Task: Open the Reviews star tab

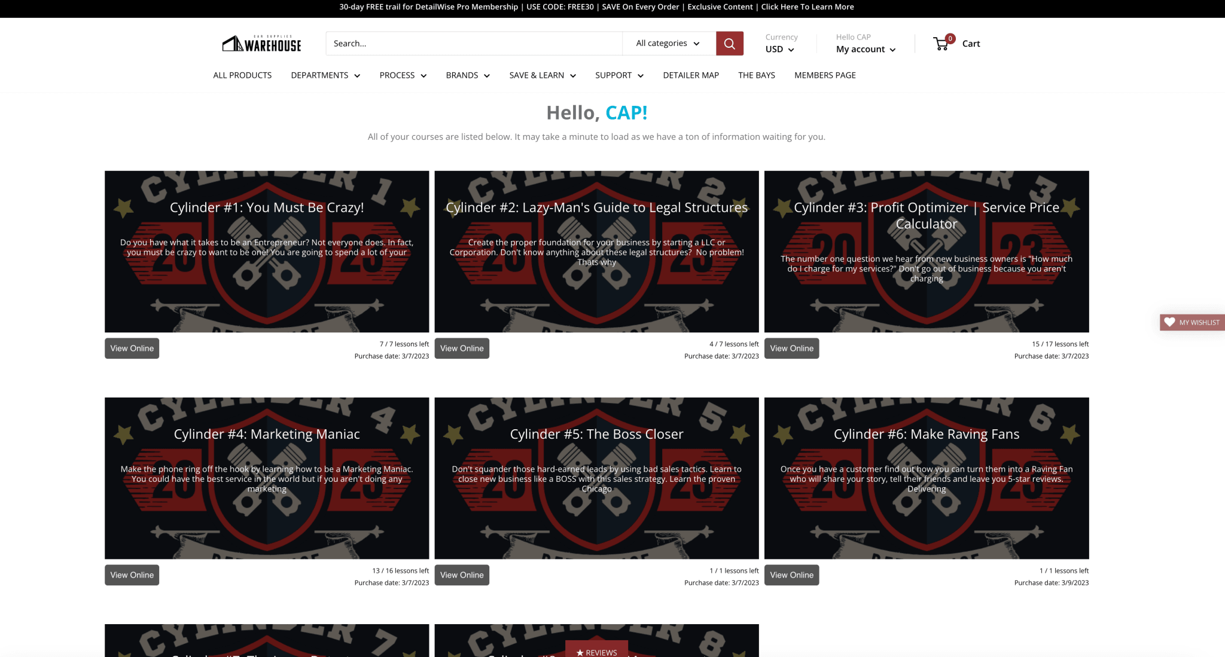Action: [x=596, y=652]
